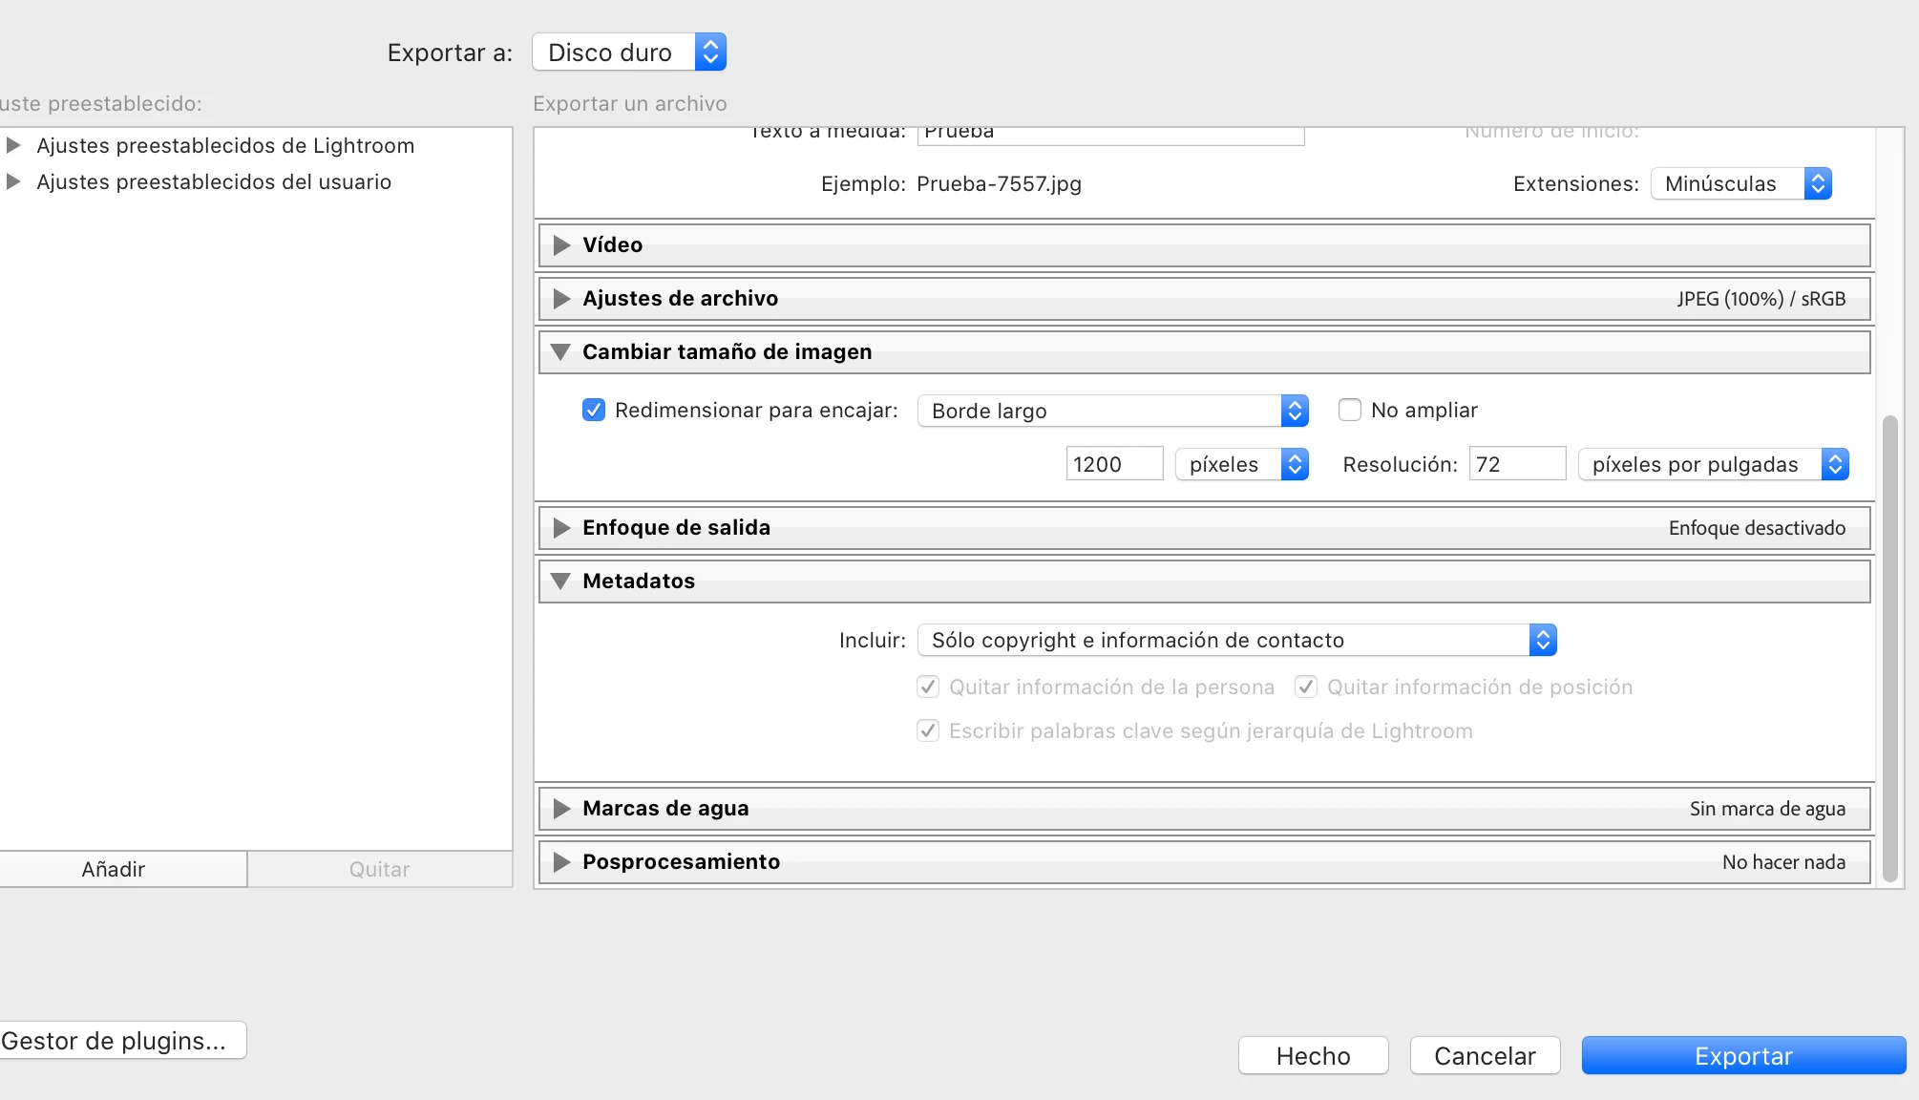Image resolution: width=1919 pixels, height=1100 pixels.
Task: Collapse the Cambiar tamaño de imagen section
Action: point(561,352)
